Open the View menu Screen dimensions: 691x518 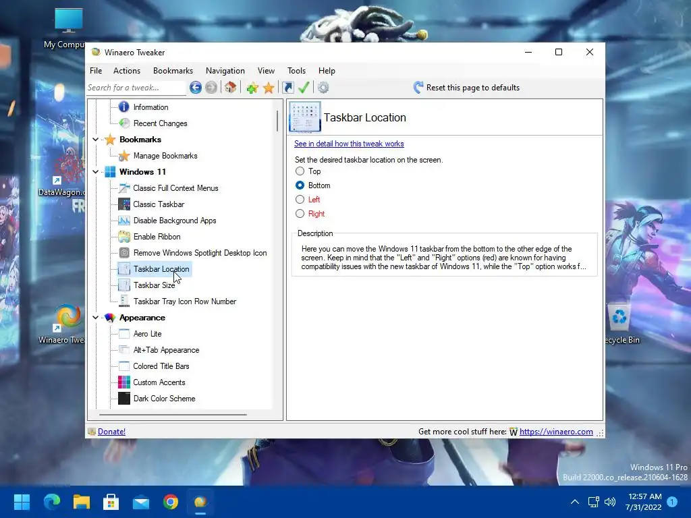pos(266,70)
